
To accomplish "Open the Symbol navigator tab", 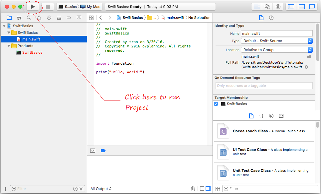I will click(19, 18).
